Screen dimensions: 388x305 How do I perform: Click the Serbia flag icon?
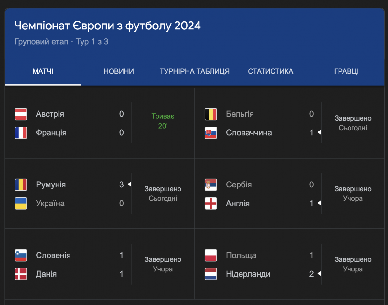[211, 185]
